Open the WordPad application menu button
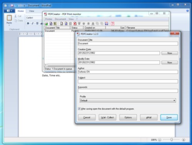 [x=9, y=11]
